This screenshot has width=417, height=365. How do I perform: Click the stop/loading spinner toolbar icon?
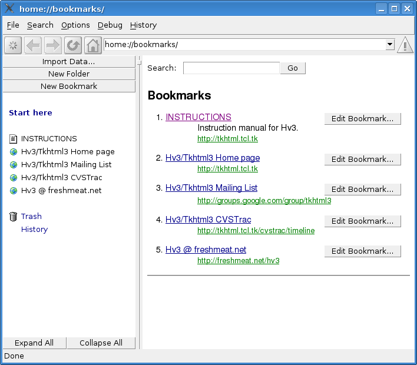point(13,45)
